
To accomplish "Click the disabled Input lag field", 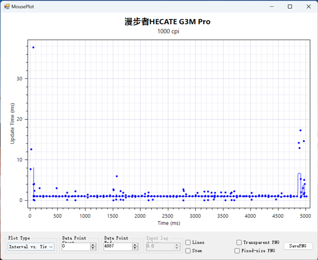I will tap(160, 246).
